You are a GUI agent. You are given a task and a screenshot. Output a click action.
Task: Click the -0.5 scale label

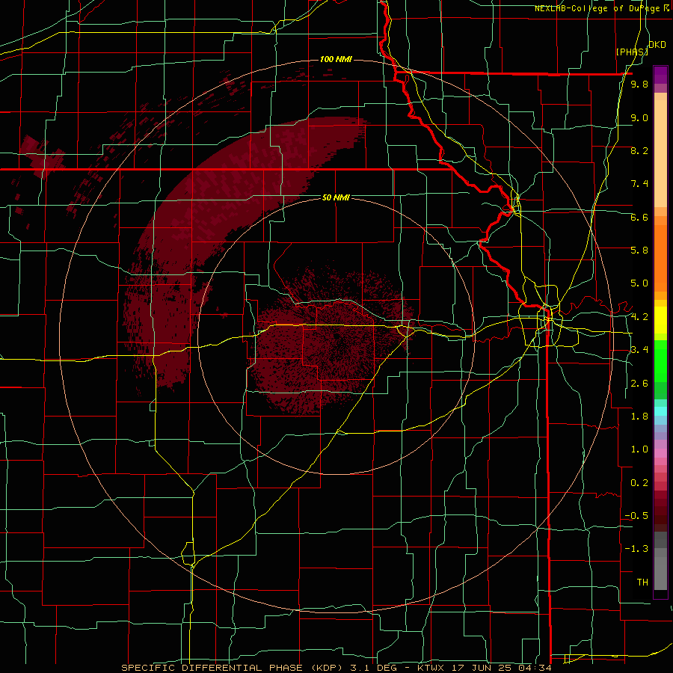[636, 516]
